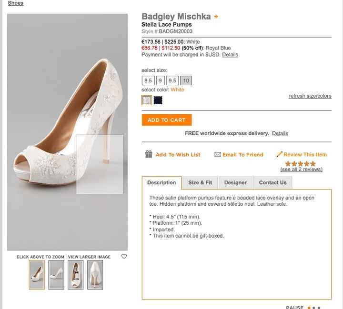The width and height of the screenshot is (343, 309).
Task: Select fourth back-view shoe thumbnail
Action: tap(95, 275)
